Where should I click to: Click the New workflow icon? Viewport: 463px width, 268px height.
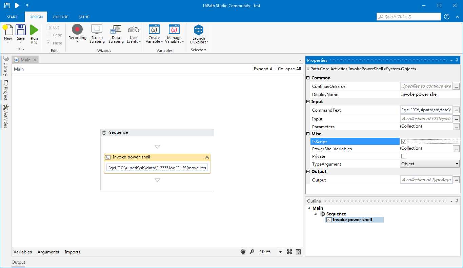point(8,30)
